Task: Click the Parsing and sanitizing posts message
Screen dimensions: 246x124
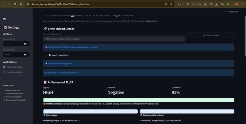Action: (139, 64)
